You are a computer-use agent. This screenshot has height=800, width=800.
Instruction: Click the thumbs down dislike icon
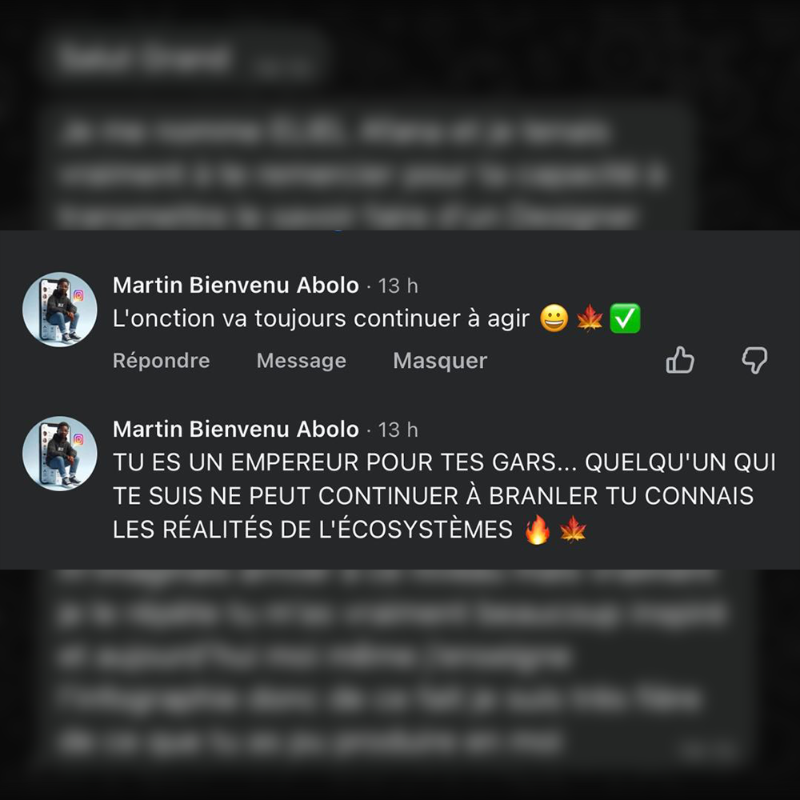[x=754, y=360]
